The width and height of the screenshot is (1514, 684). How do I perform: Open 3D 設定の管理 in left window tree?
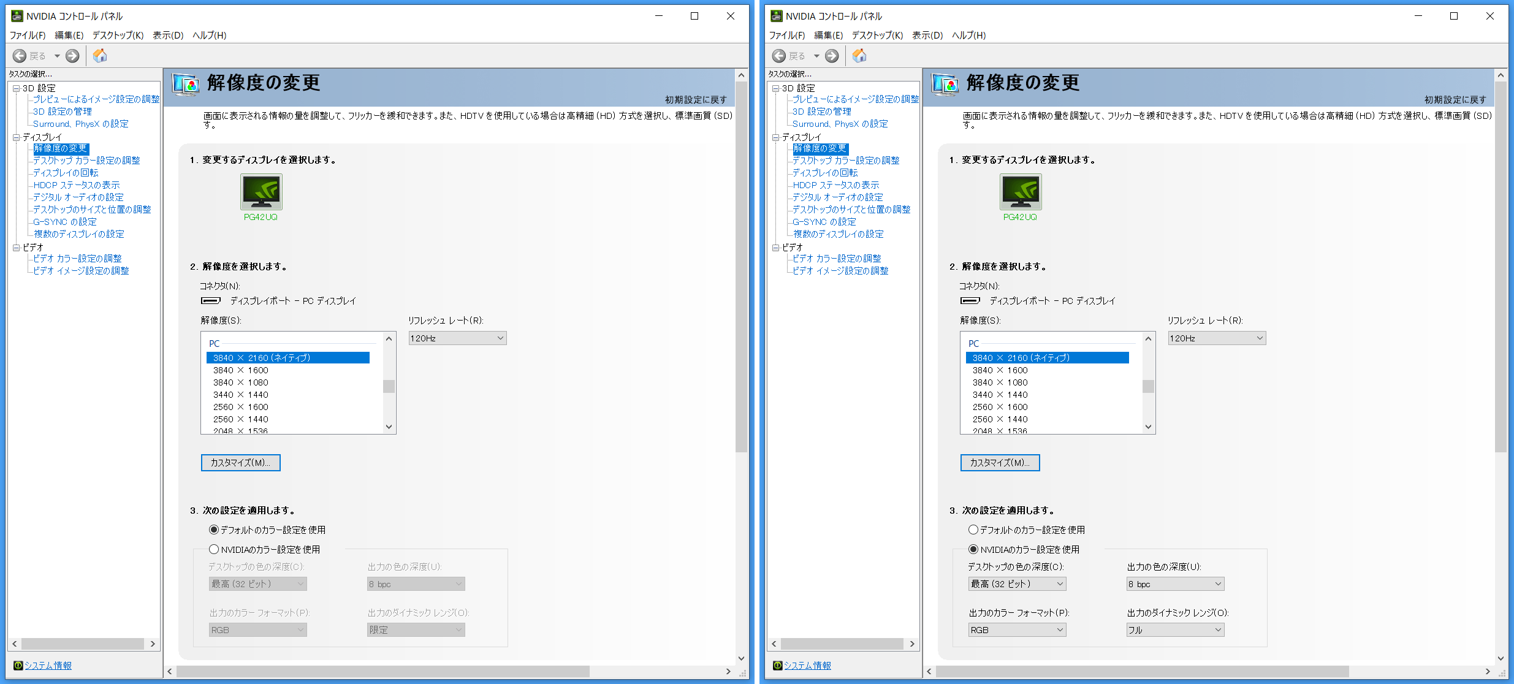click(63, 112)
